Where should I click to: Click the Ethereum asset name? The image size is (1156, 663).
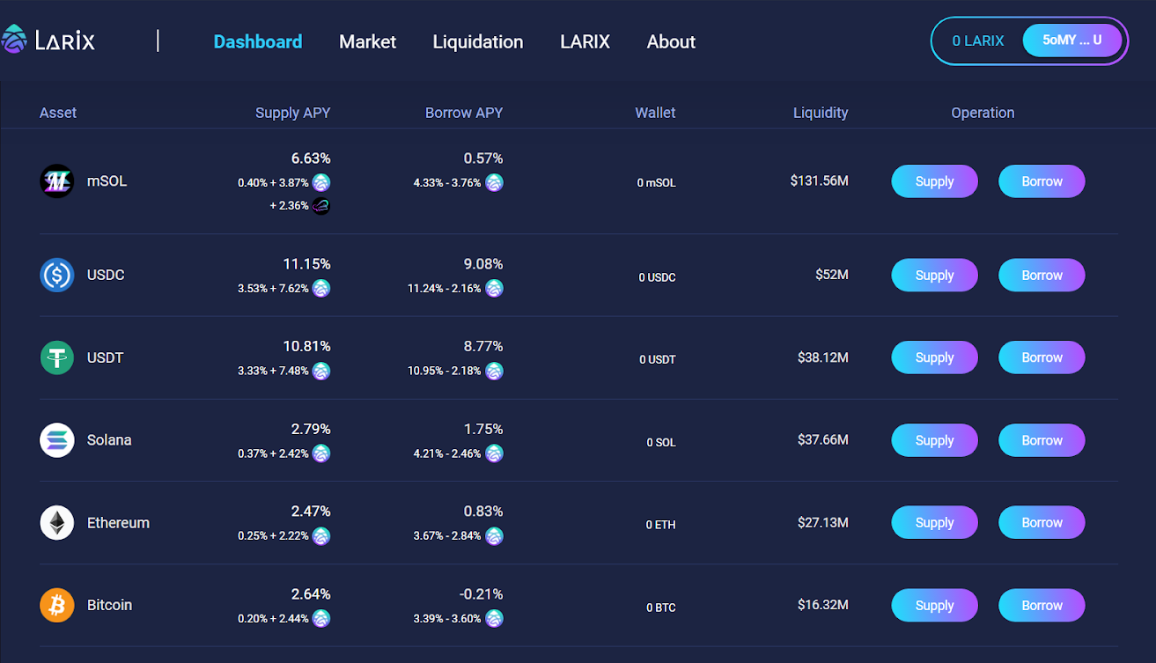click(x=118, y=523)
